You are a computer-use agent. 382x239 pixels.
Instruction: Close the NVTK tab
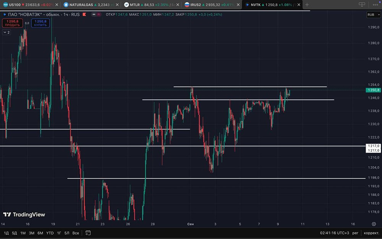pos(299,5)
